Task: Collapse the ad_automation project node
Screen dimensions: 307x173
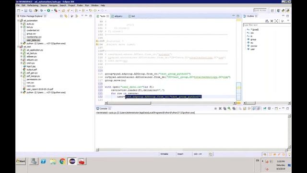Action: coord(18,21)
